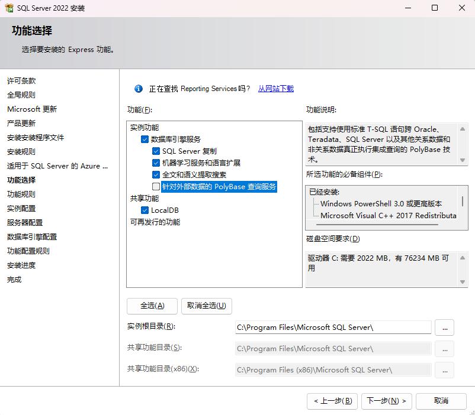Open the 实例配置 step in sidebar
Image resolution: width=475 pixels, height=415 pixels.
[x=21, y=209]
